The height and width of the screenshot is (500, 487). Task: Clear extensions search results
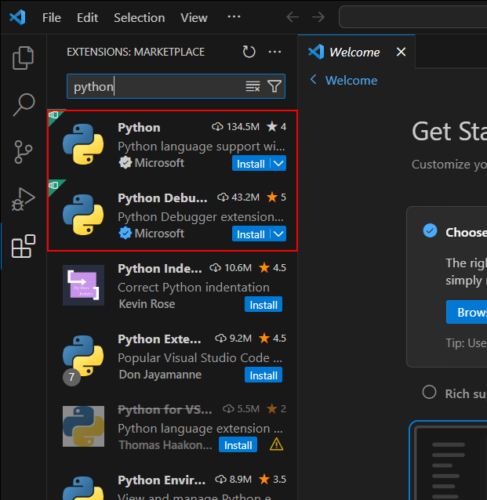coord(253,86)
